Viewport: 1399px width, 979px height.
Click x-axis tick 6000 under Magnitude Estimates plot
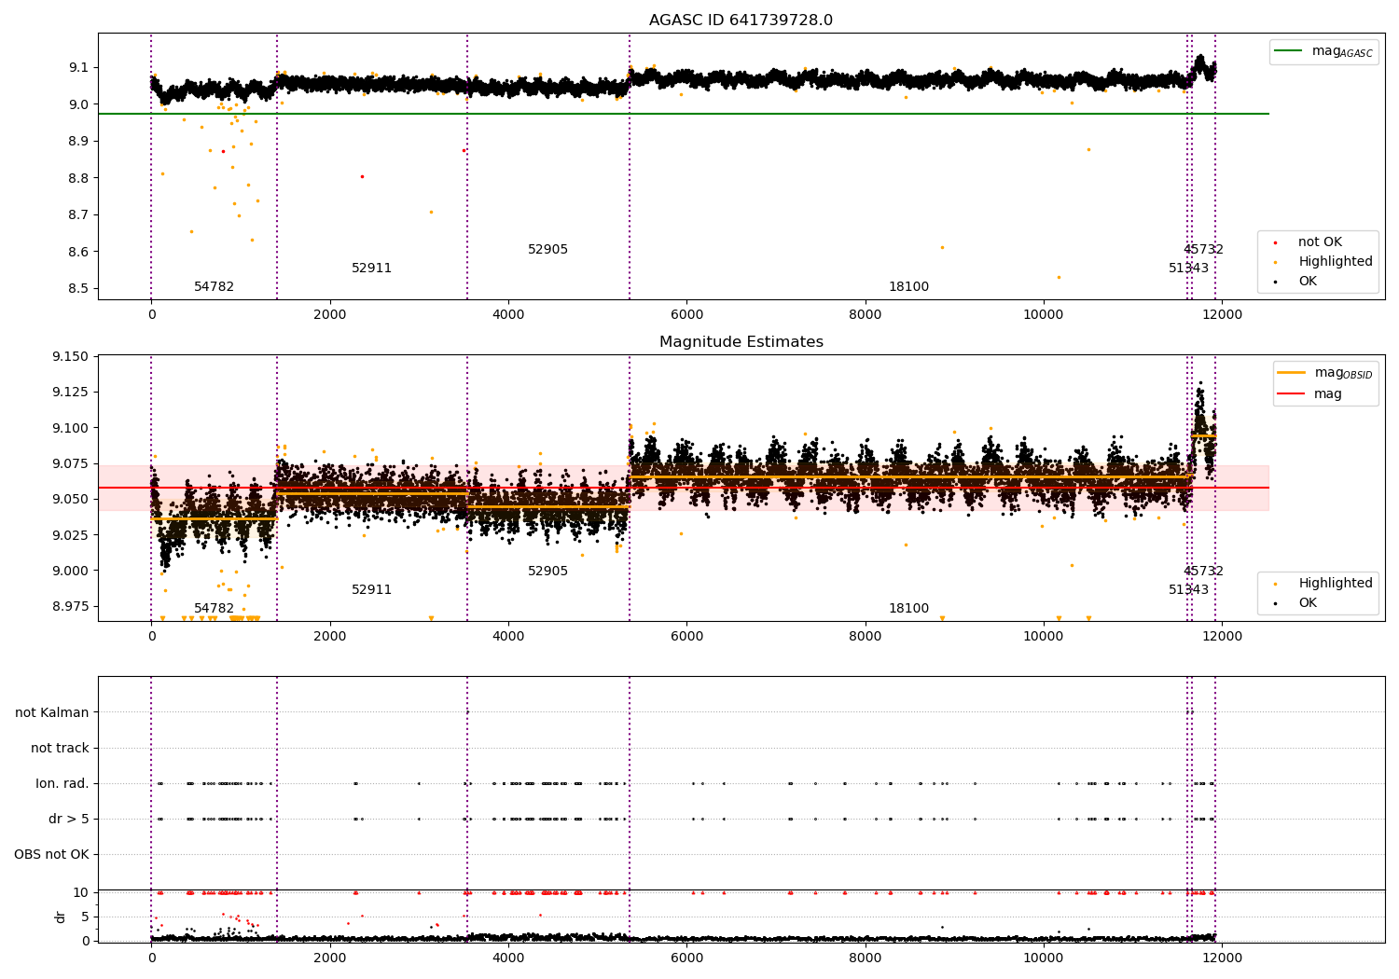686,637
